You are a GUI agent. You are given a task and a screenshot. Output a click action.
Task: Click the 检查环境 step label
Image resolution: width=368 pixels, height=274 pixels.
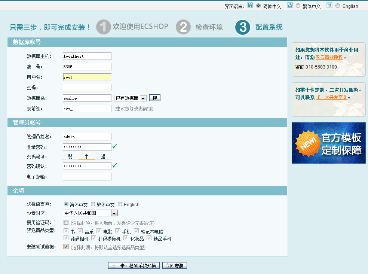click(209, 27)
